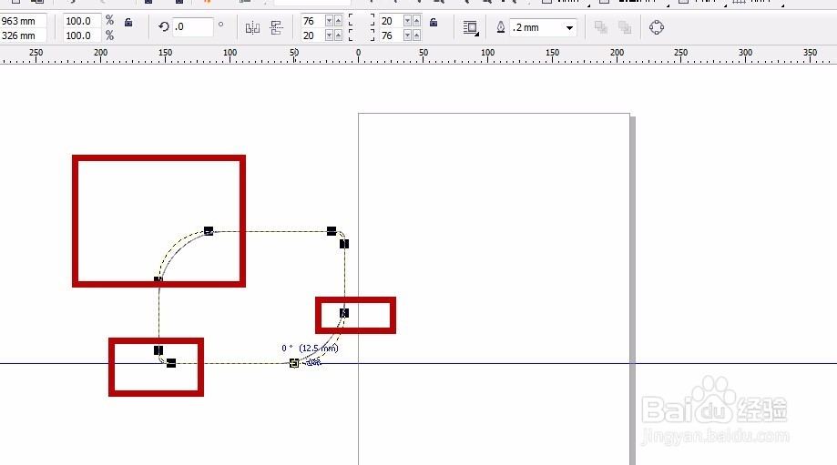837x465 pixels.
Task: Click the top-right corner roundness field 20
Action: click(x=391, y=21)
